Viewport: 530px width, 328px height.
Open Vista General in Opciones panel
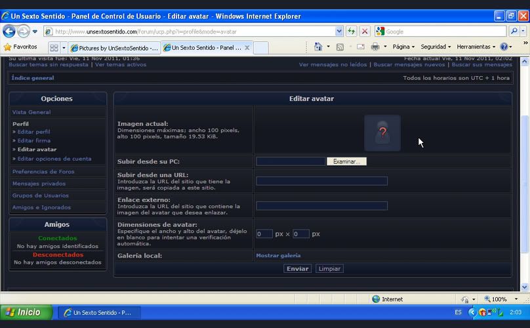(x=31, y=112)
